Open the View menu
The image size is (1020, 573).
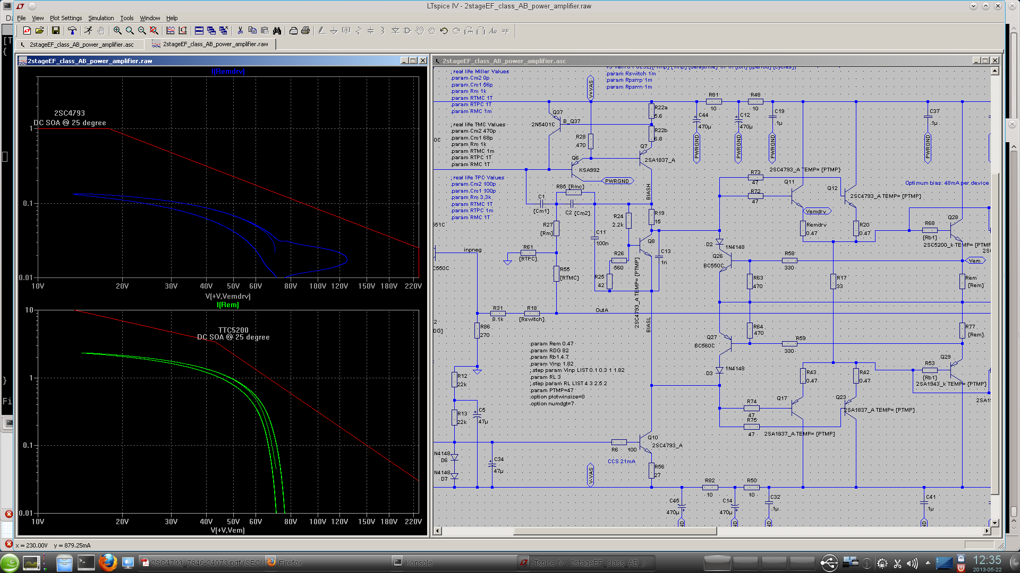click(38, 18)
